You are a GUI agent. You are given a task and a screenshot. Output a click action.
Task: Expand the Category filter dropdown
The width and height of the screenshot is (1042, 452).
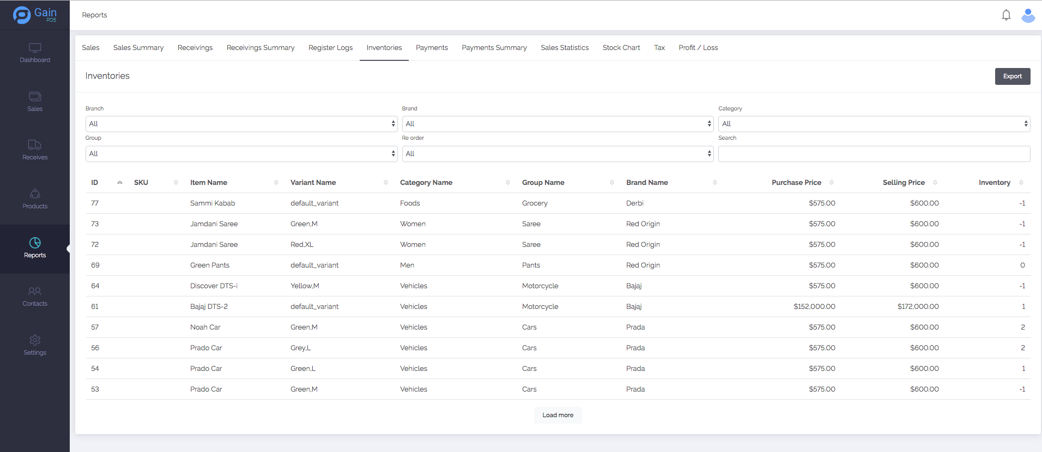(874, 124)
